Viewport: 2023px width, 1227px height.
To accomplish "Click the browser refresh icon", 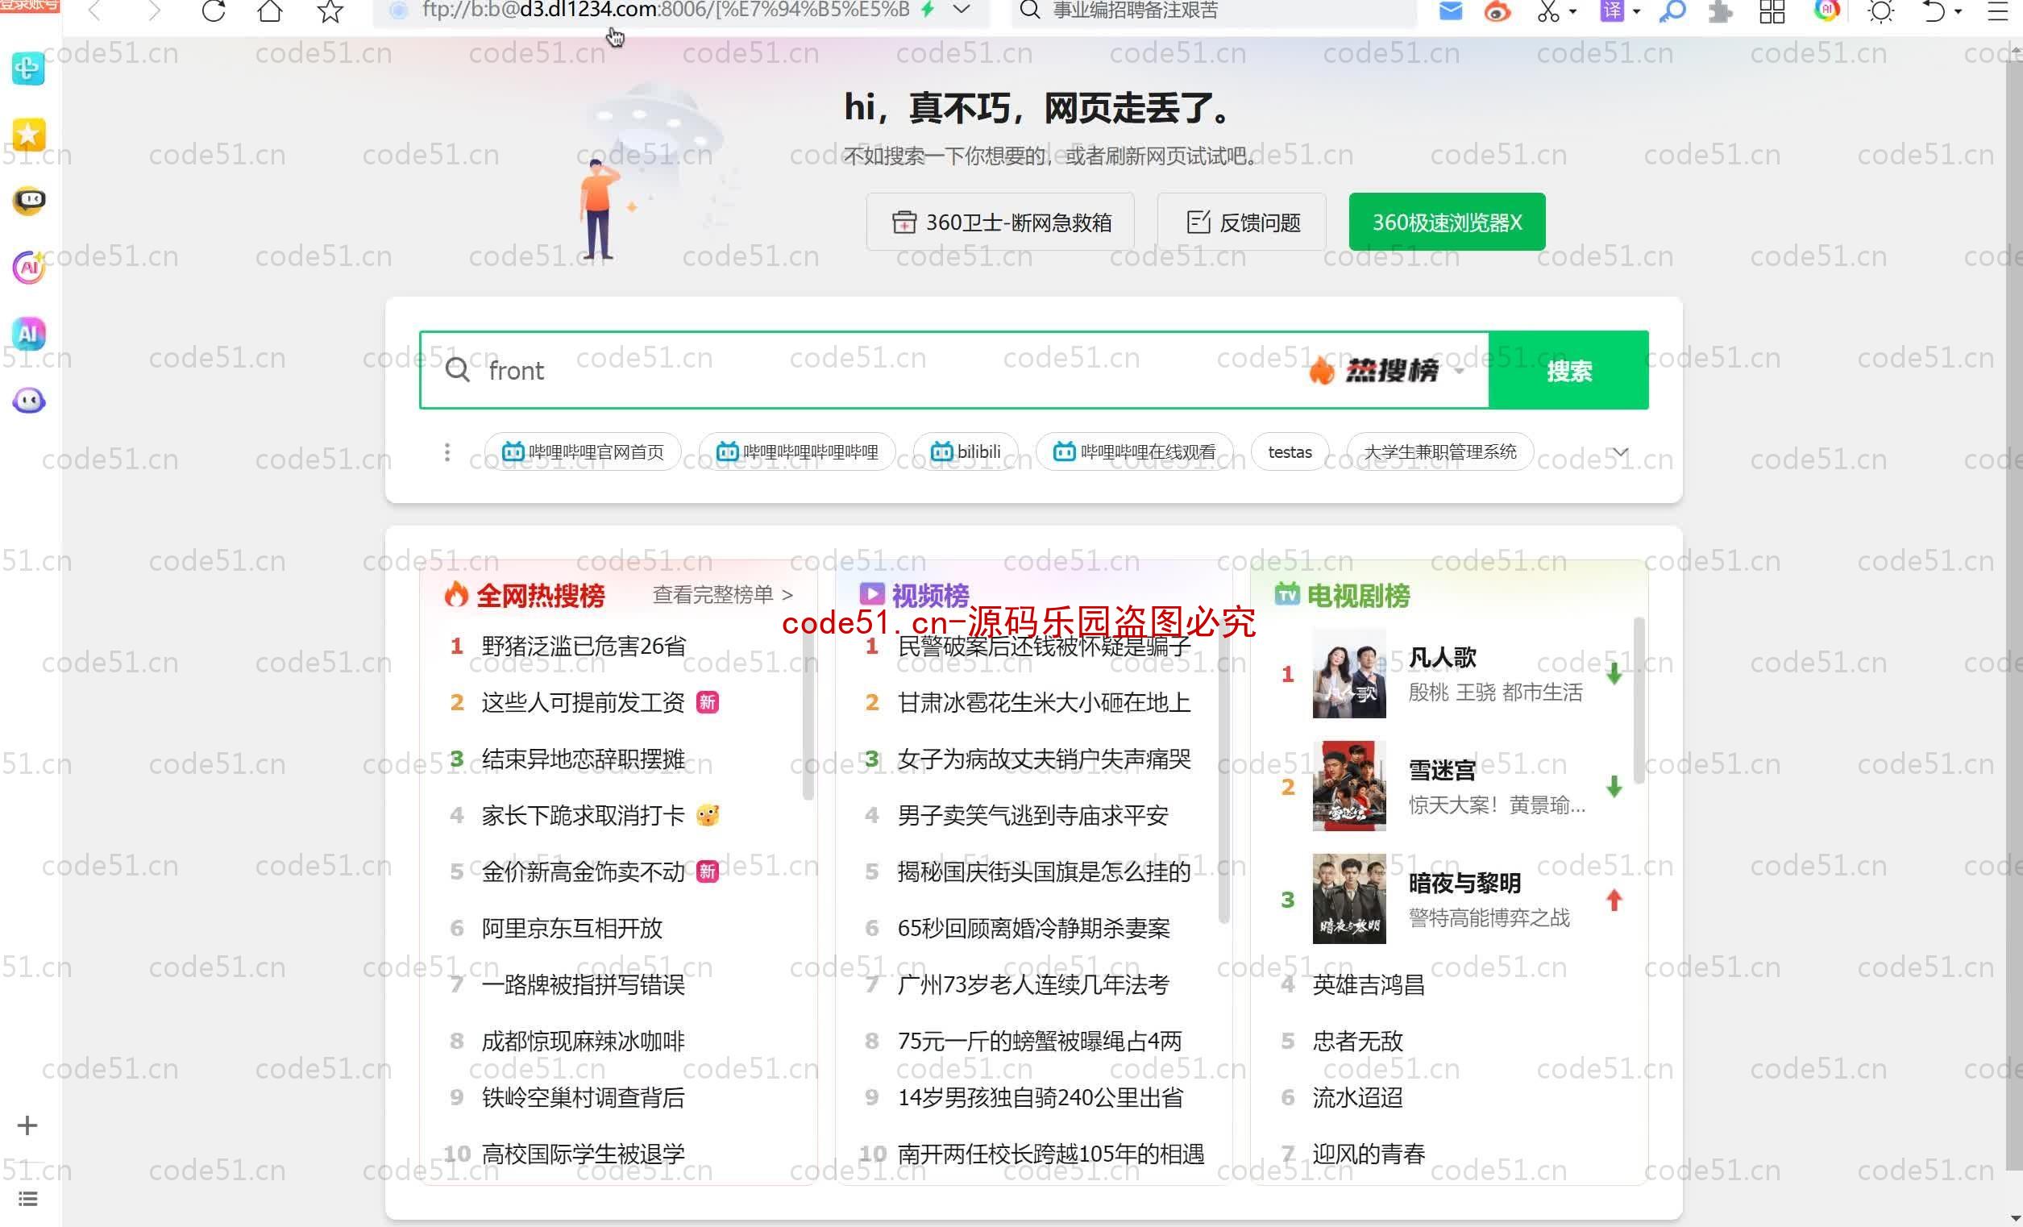I will (214, 11).
